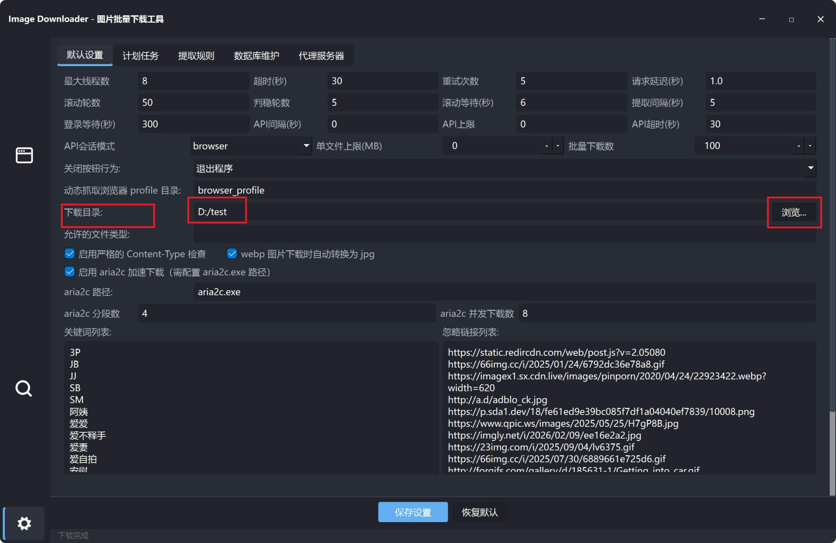Screen dimensions: 836x543
Task: Increase 单文件上限(MB) with up arrow
Action: [546, 146]
